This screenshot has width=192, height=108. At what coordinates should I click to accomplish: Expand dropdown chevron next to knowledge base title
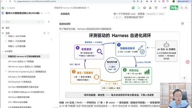click(45, 13)
